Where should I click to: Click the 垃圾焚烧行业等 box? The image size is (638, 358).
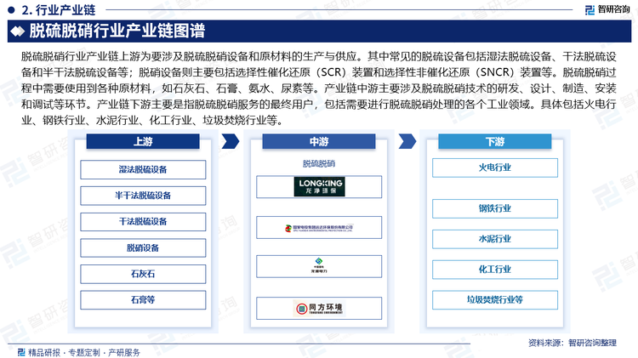(x=495, y=300)
